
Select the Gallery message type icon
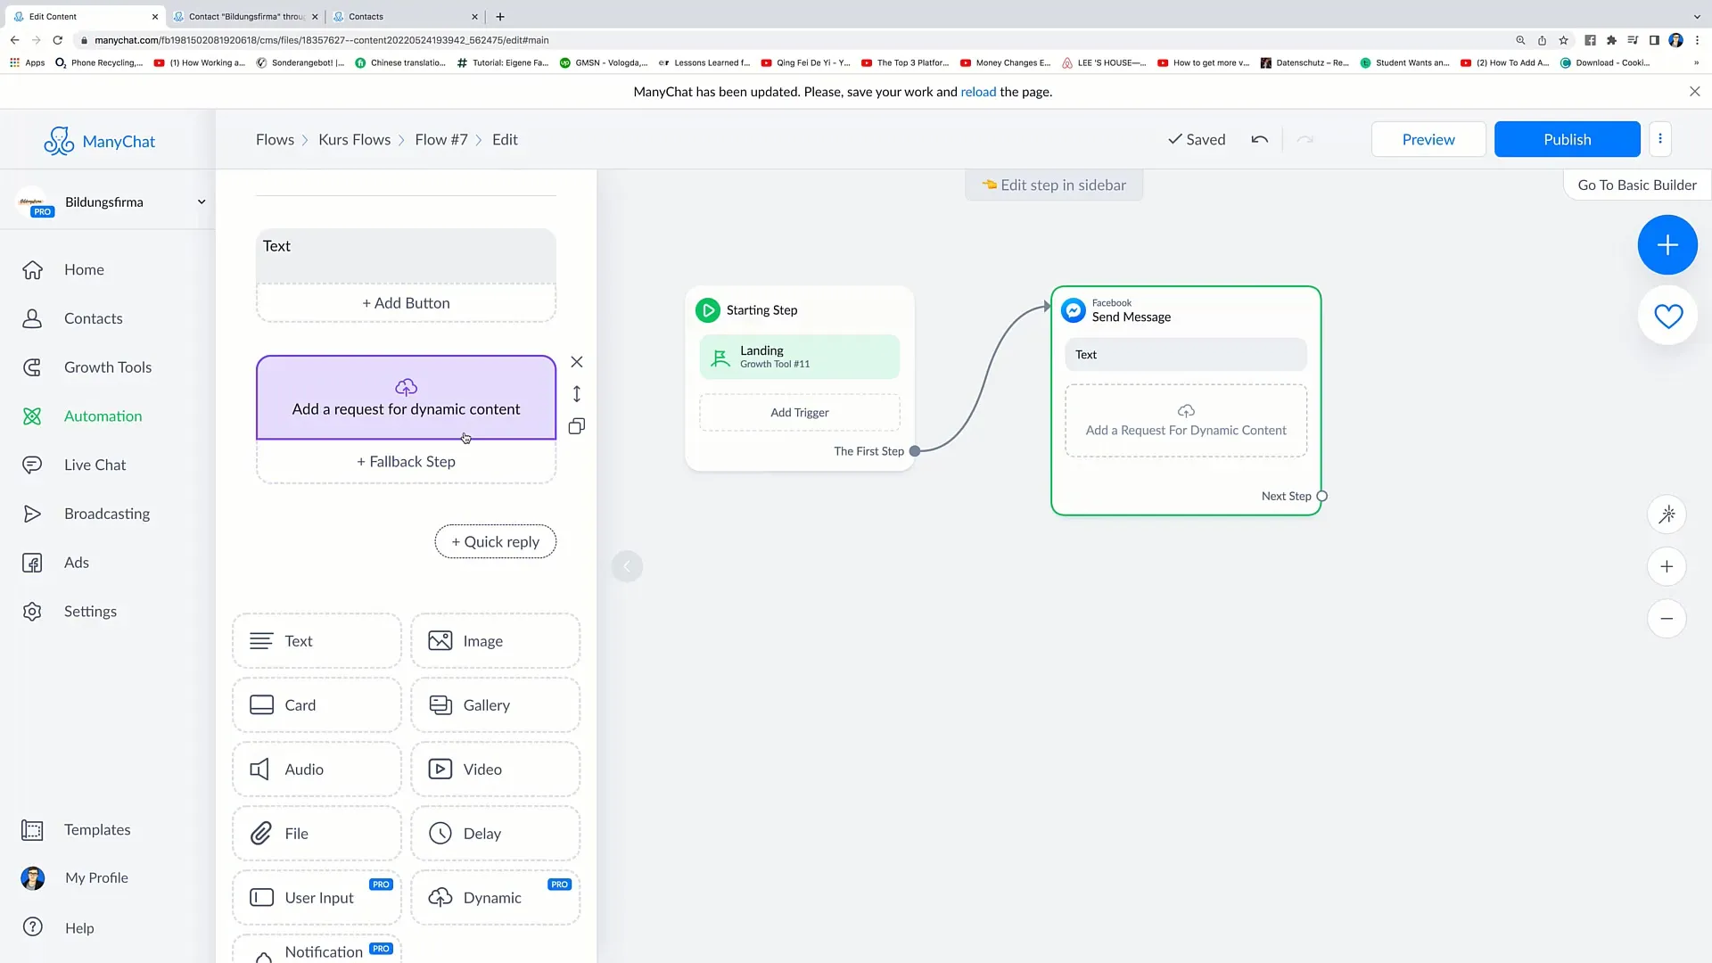[440, 704]
